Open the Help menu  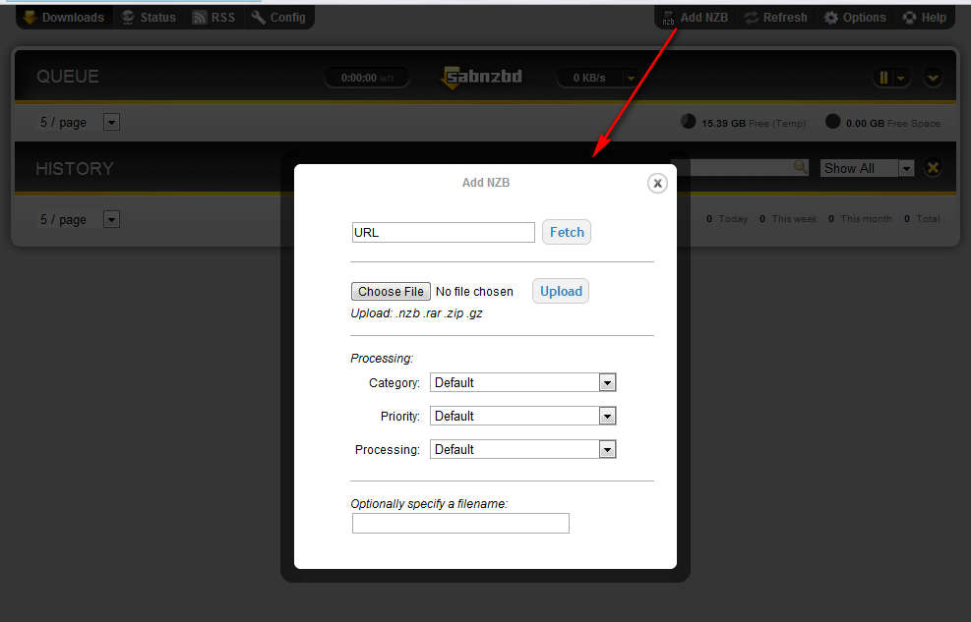point(925,18)
